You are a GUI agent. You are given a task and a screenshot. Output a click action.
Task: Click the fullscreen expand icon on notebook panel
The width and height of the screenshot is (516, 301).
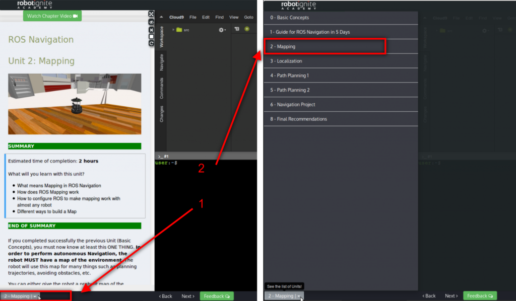click(151, 15)
